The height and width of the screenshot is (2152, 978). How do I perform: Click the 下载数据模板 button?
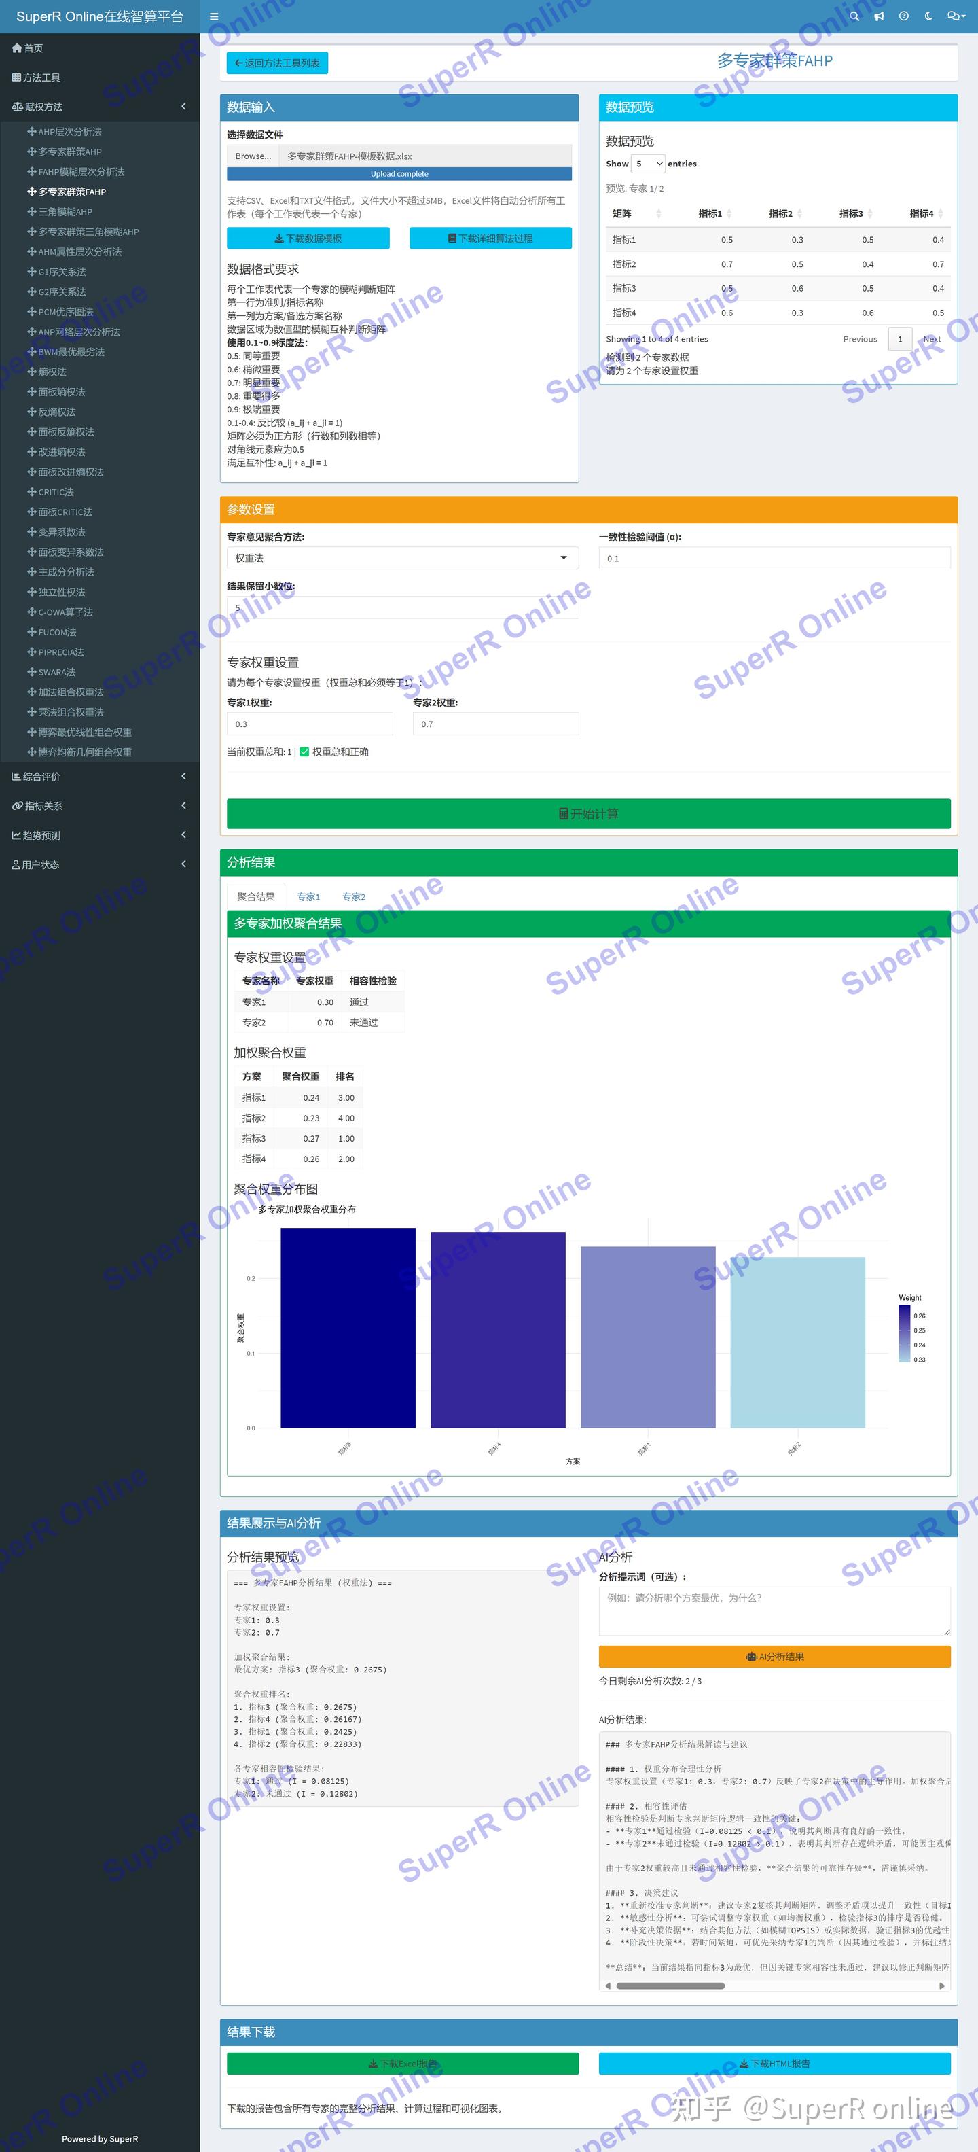308,238
